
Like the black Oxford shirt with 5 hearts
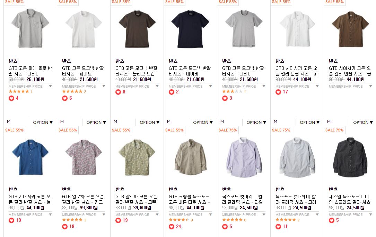(332, 220)
